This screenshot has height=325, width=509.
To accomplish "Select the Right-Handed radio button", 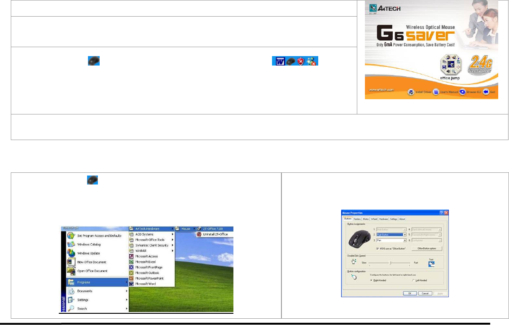I will pos(371,280).
